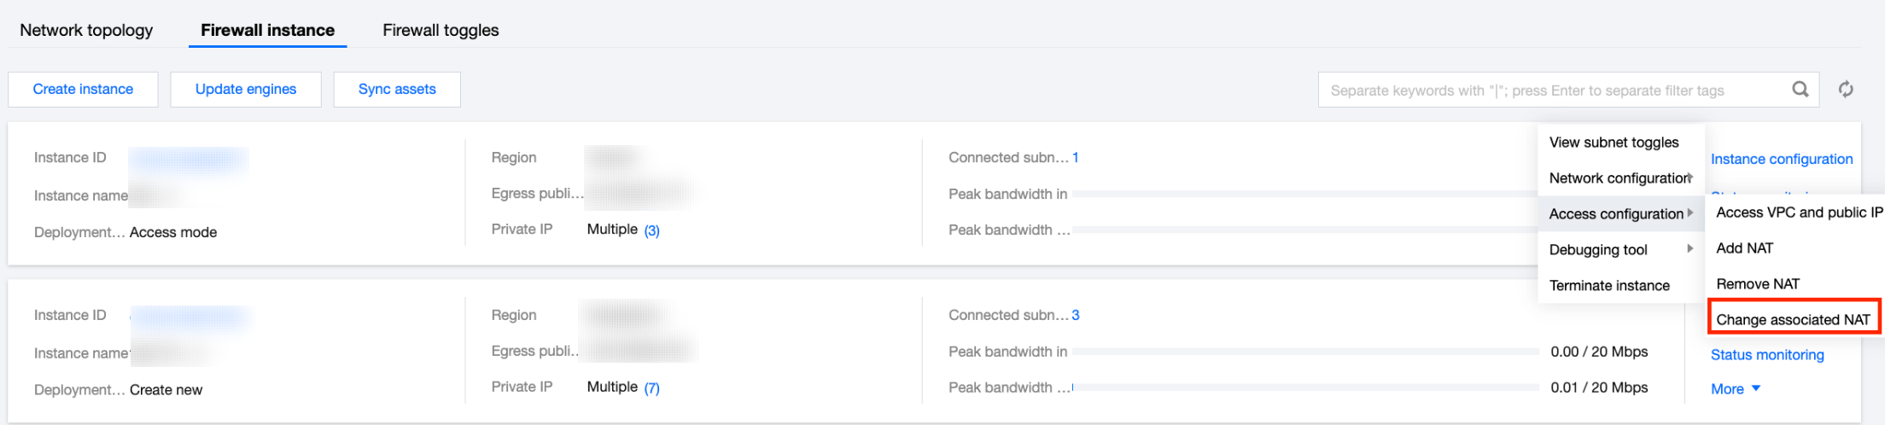
Task: Click the Update engines button
Action: pos(246,90)
